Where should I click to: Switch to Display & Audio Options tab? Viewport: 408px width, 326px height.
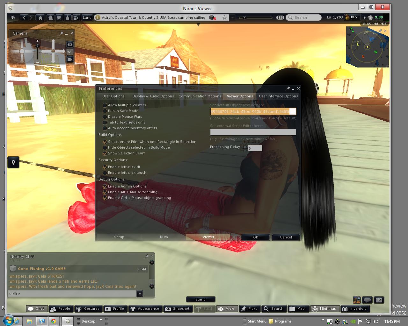153,96
